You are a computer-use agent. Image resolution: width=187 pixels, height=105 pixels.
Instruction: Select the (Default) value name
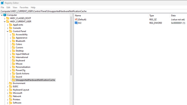(82, 20)
